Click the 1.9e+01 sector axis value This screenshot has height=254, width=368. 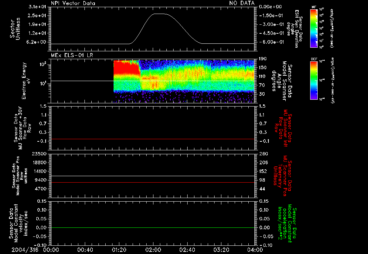(x=37, y=24)
